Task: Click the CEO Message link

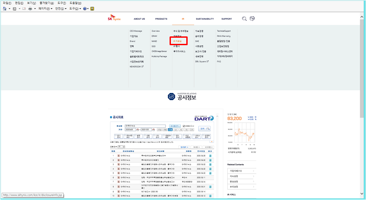Action: coord(136,31)
